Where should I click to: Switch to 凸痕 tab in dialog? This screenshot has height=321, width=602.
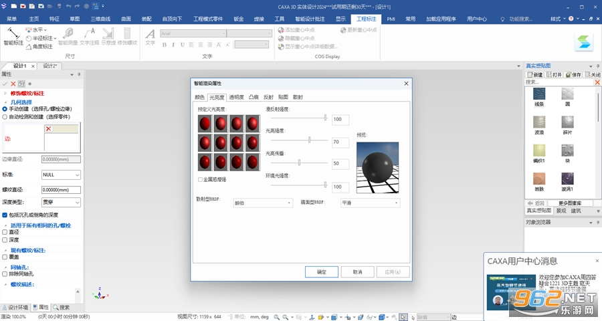click(x=254, y=97)
